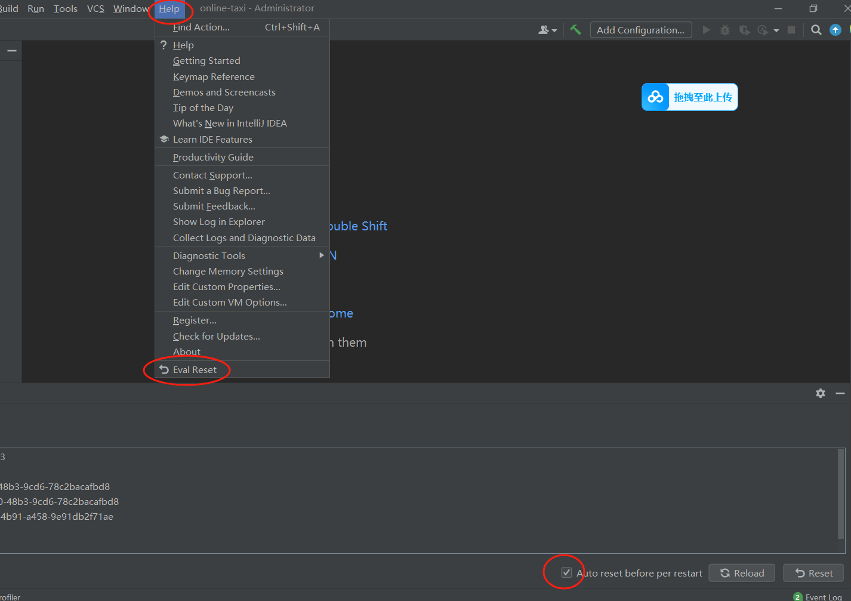Screen dimensions: 851x601
Task: Click the Run play icon
Action: pos(706,30)
